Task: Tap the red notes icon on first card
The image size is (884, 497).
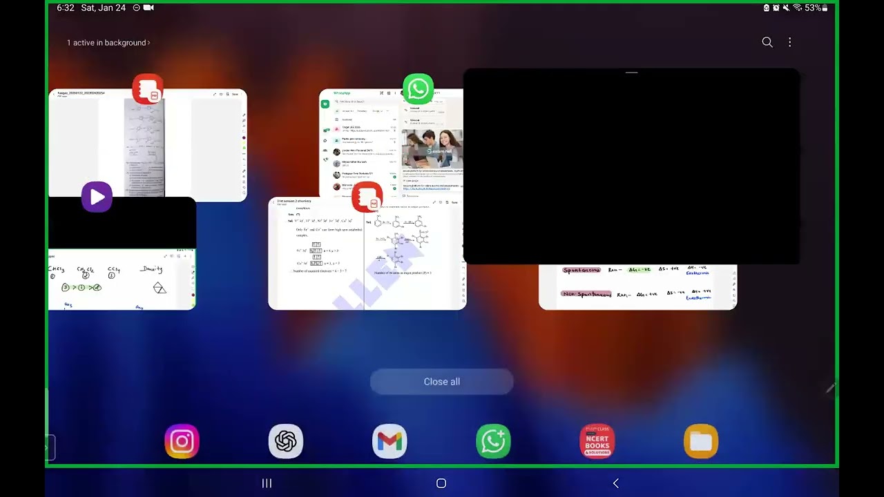Action: (x=148, y=89)
